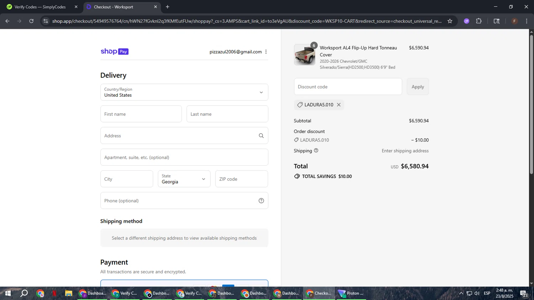Click the City field
Screen dimensions: 534x300
(127, 179)
